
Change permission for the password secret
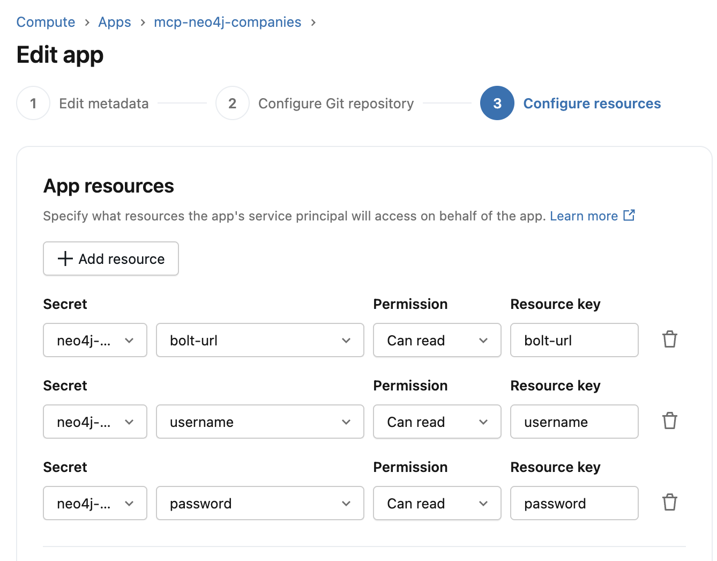point(437,503)
